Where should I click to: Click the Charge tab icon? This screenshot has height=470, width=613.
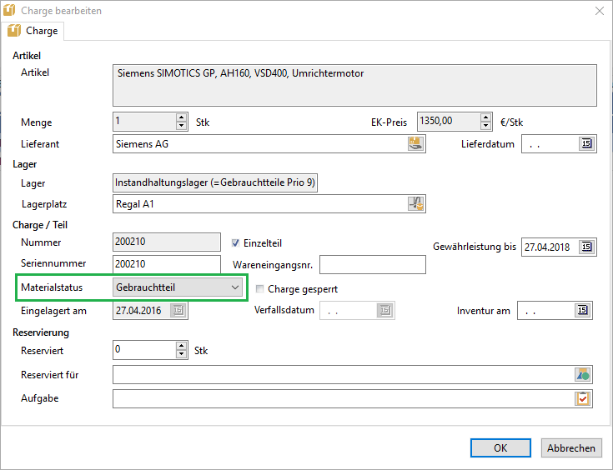pyautogui.click(x=14, y=31)
